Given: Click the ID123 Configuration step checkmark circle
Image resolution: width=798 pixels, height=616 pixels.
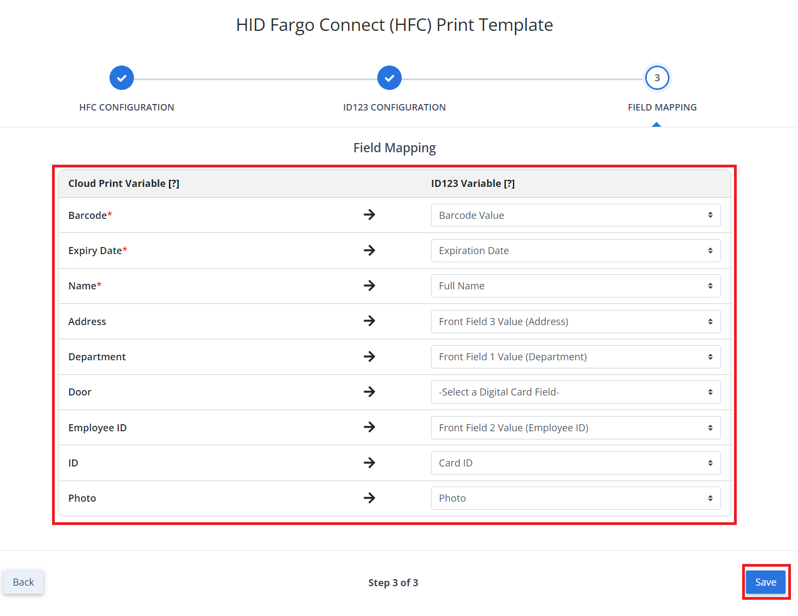Looking at the screenshot, I should pos(389,78).
